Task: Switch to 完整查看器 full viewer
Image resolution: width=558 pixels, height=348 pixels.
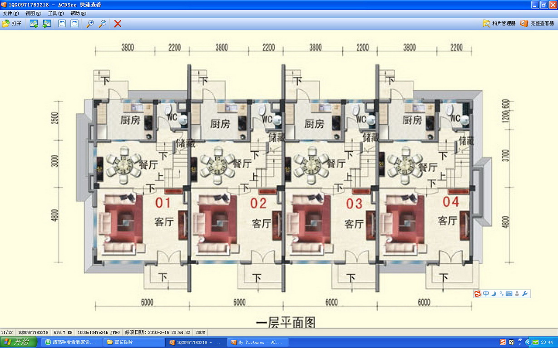Action: click(537, 24)
